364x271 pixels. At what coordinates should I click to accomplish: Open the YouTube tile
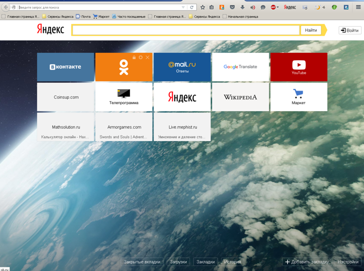[299, 67]
